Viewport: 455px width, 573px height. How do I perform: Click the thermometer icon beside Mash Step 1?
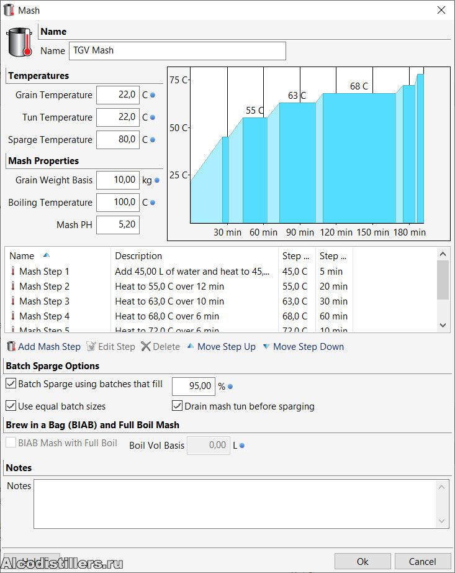pos(12,272)
